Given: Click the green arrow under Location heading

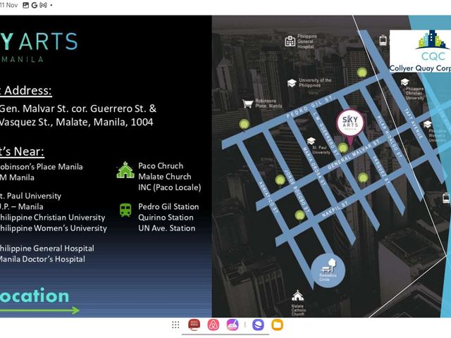Looking at the screenshot, I should [39, 311].
